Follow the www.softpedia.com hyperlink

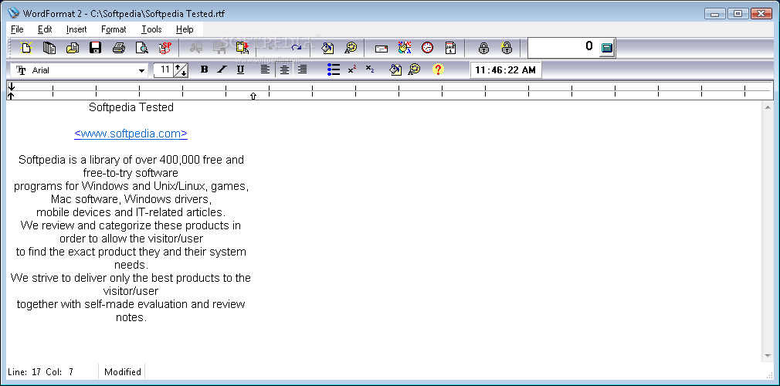(131, 134)
